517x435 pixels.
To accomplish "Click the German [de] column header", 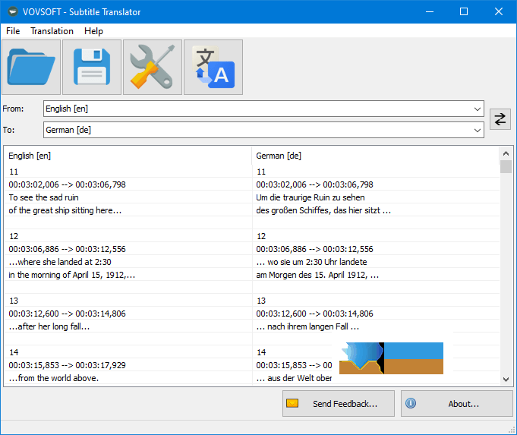I will pos(376,156).
